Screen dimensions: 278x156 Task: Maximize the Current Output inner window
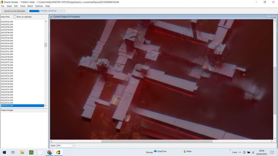tap(274, 17)
